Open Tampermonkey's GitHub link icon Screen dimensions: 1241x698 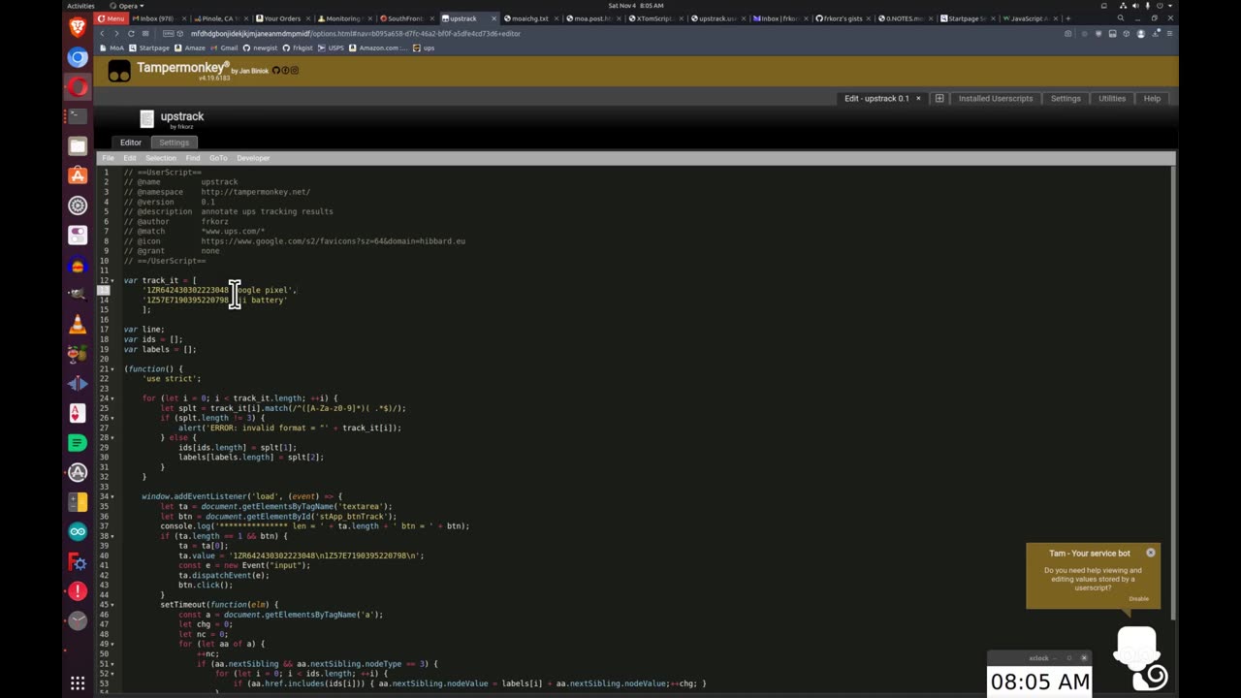[x=276, y=70]
